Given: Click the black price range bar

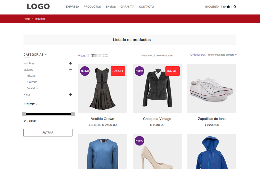Looking at the screenshot, I should click(48, 114).
